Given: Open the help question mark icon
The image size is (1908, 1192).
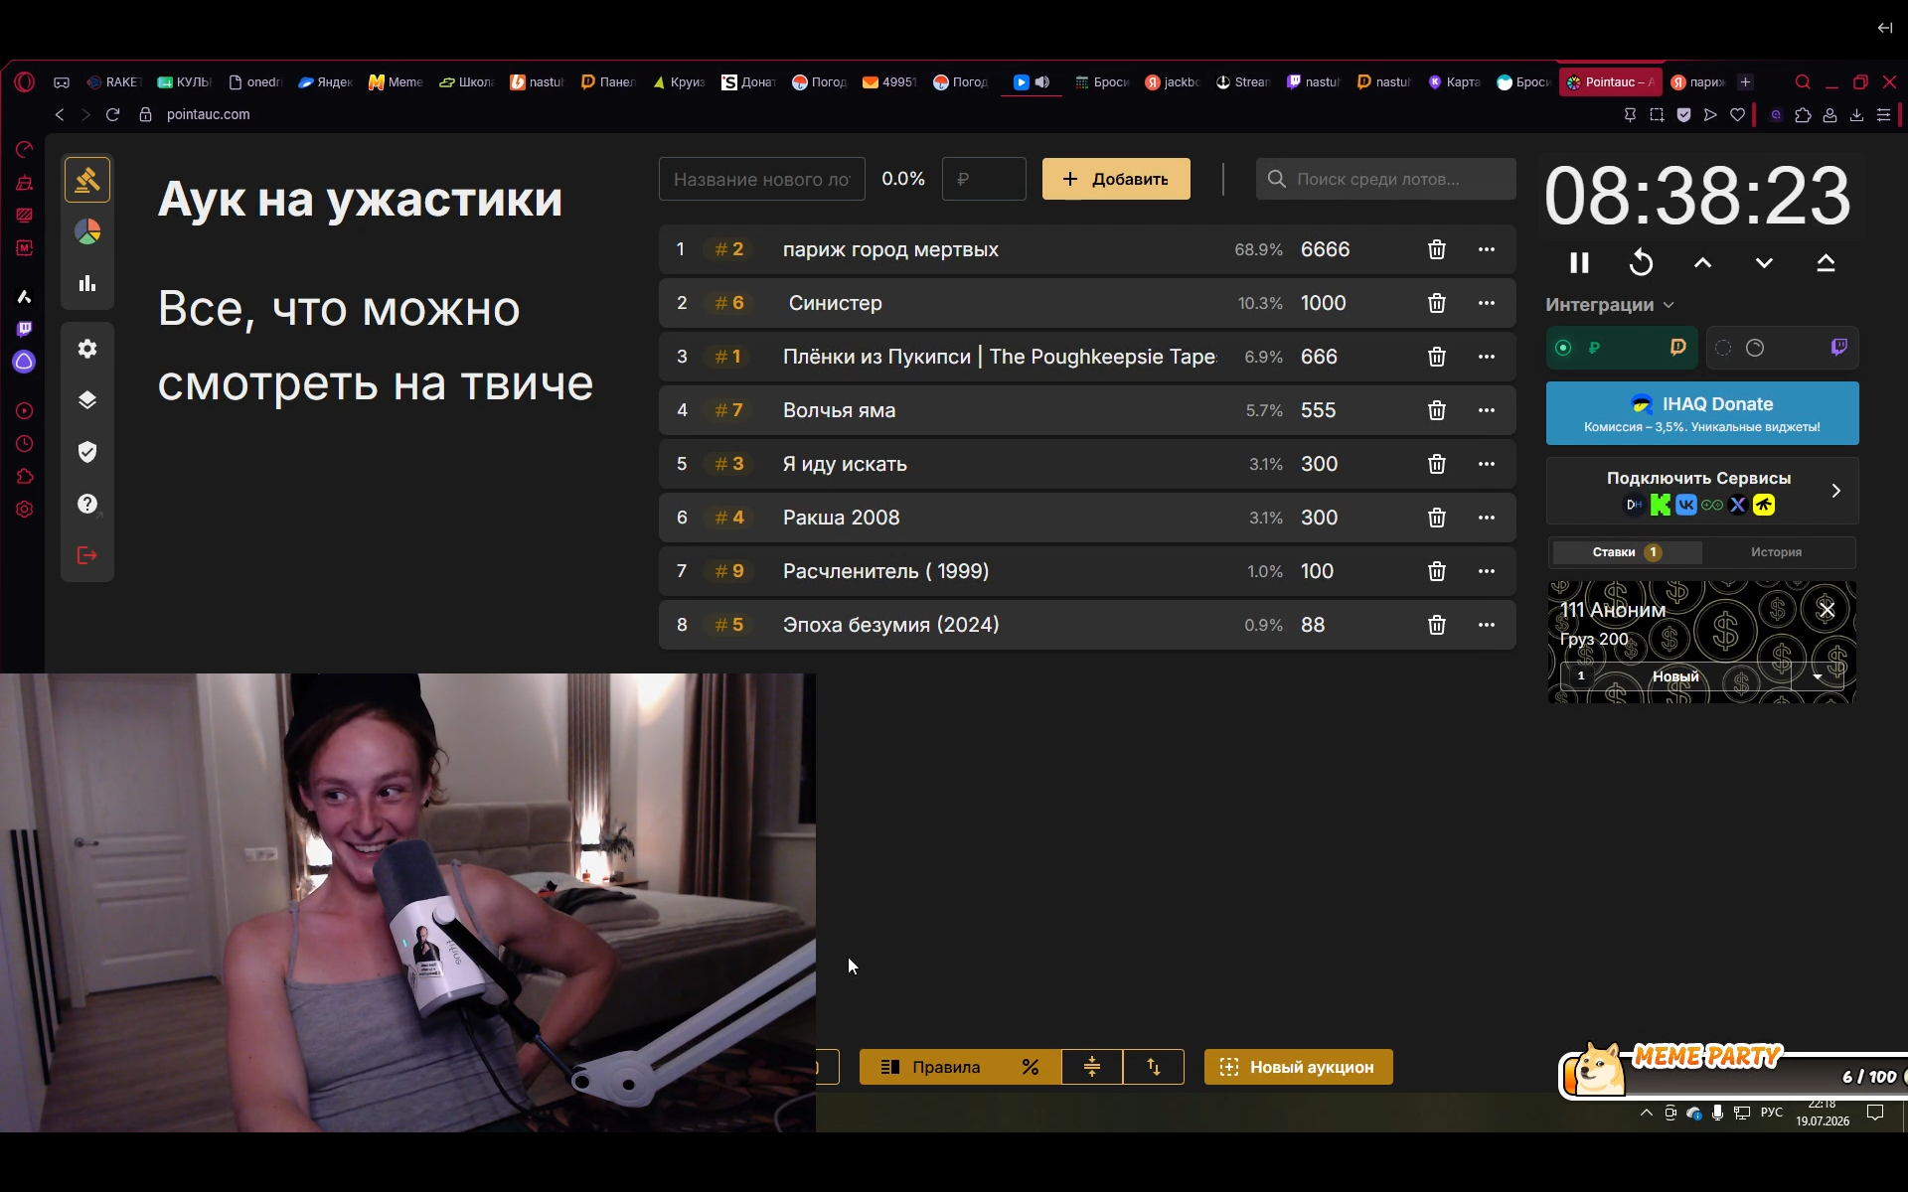Looking at the screenshot, I should [87, 504].
